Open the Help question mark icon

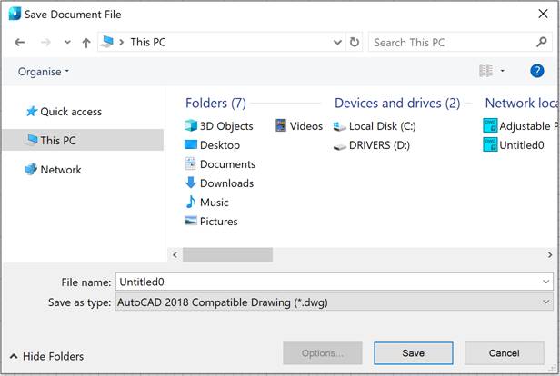click(x=536, y=71)
